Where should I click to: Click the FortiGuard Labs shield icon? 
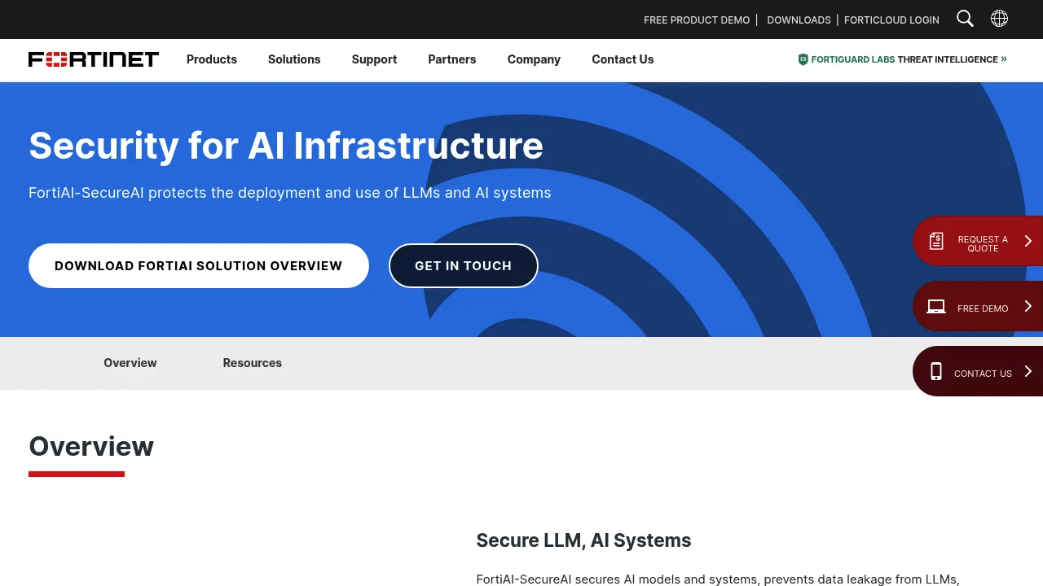click(x=803, y=59)
